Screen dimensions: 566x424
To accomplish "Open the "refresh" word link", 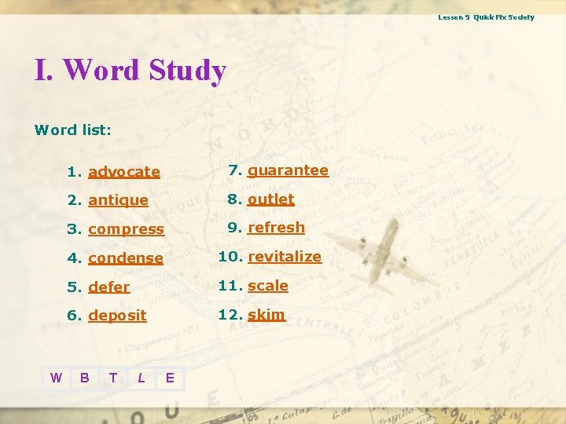I will (x=276, y=228).
